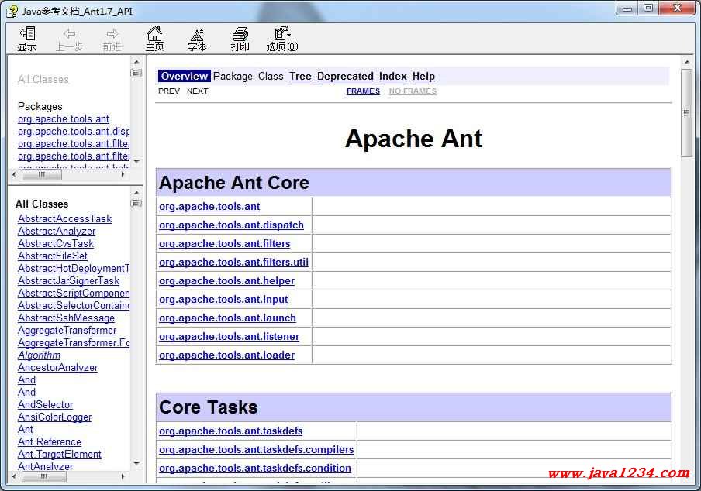Click the All Classes pane horizontal scroll-left arrow
The width and height of the screenshot is (701, 491).
coord(14,477)
